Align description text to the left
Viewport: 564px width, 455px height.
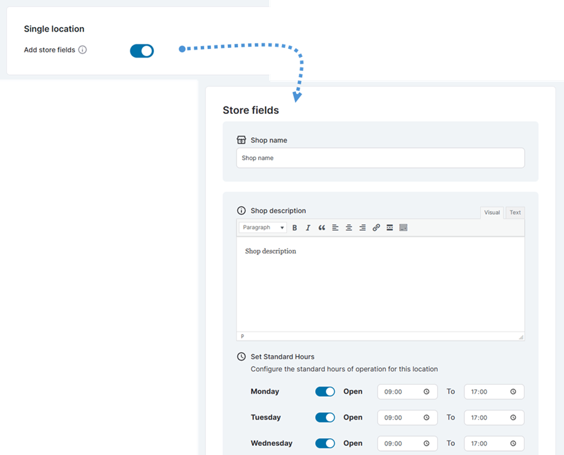coord(335,228)
